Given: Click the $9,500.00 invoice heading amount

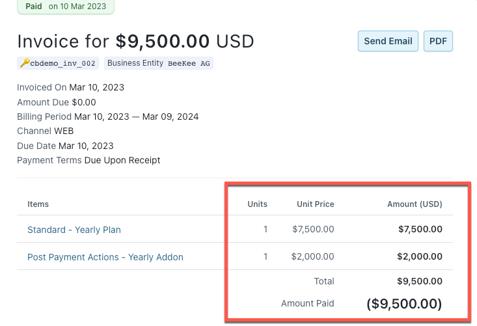Looking at the screenshot, I should 163,42.
